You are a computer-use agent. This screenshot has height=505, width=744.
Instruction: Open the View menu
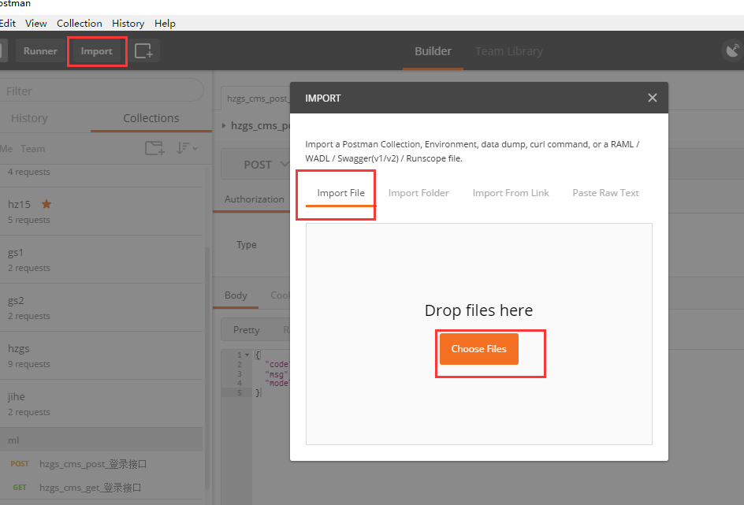tap(36, 23)
